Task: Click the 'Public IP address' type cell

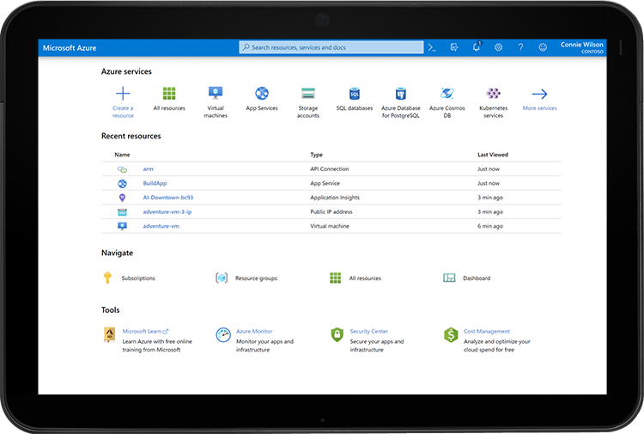Action: 331,212
